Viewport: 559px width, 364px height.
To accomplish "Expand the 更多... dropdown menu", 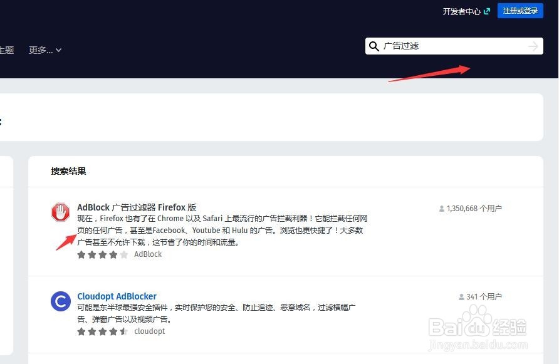I will coord(45,50).
